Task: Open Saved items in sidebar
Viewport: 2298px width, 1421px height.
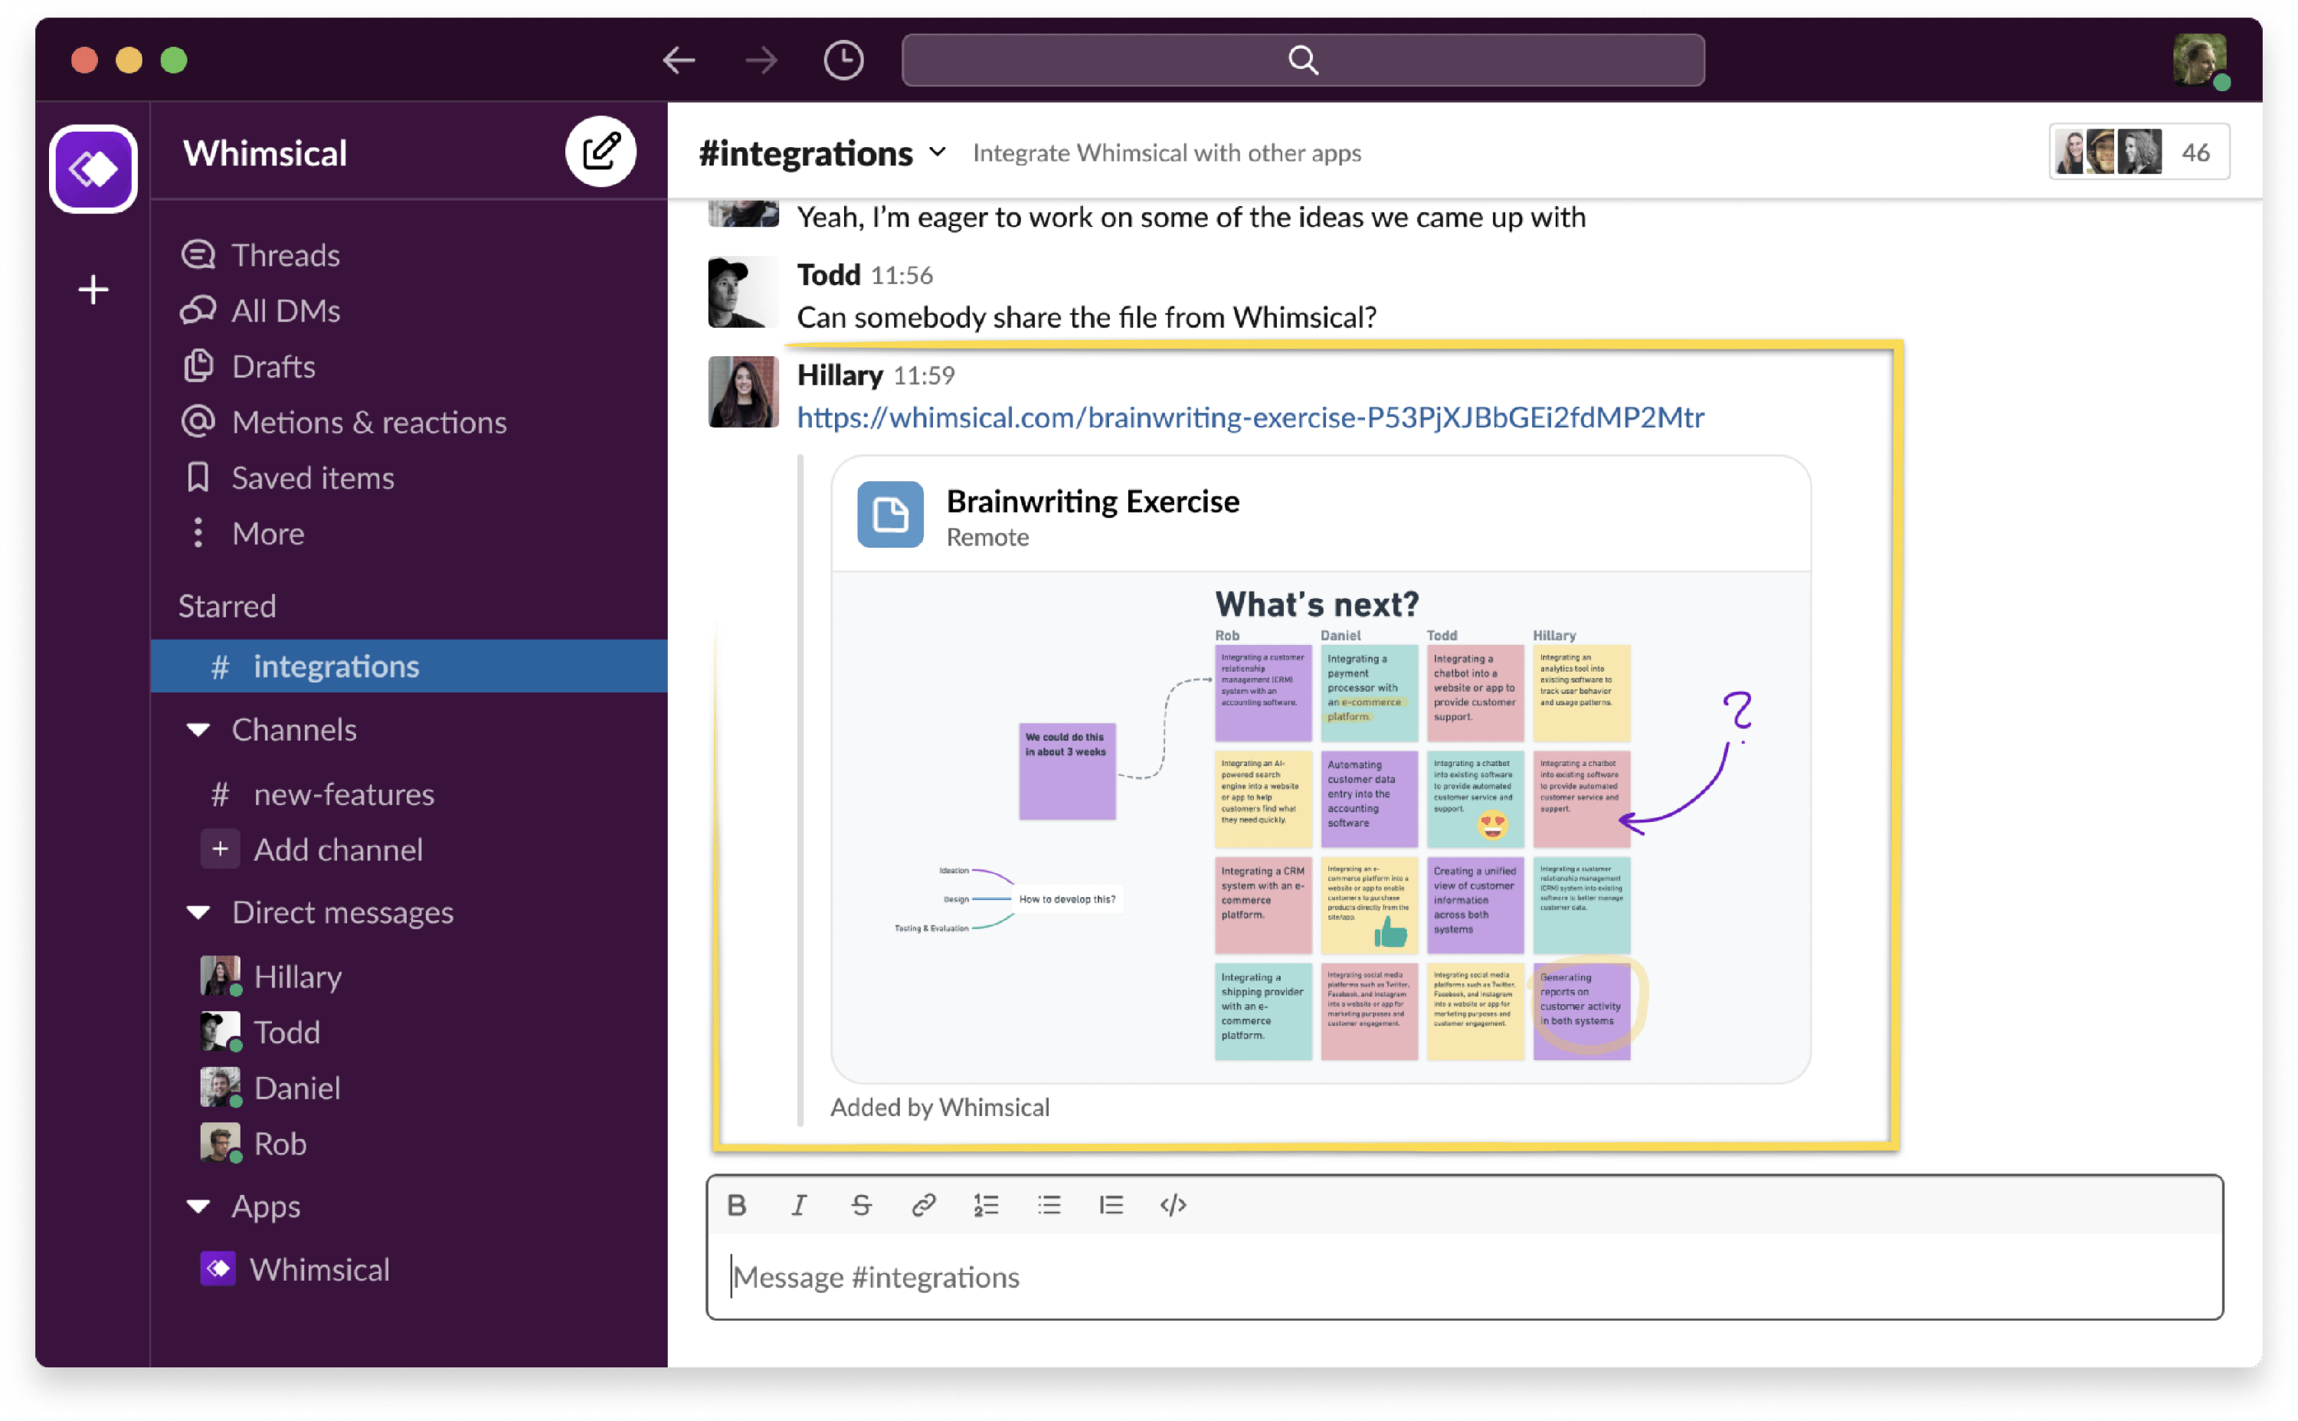Action: pos(312,477)
